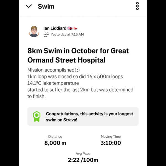
Task: Click the 8,000 m distance value
Action: coord(55,143)
